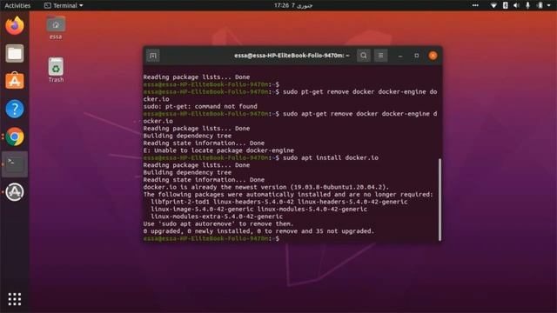Click 'linux-modules-extra-5.4.0-42-generic' line
Image resolution: width=557 pixels, height=313 pixels.
click(217, 216)
